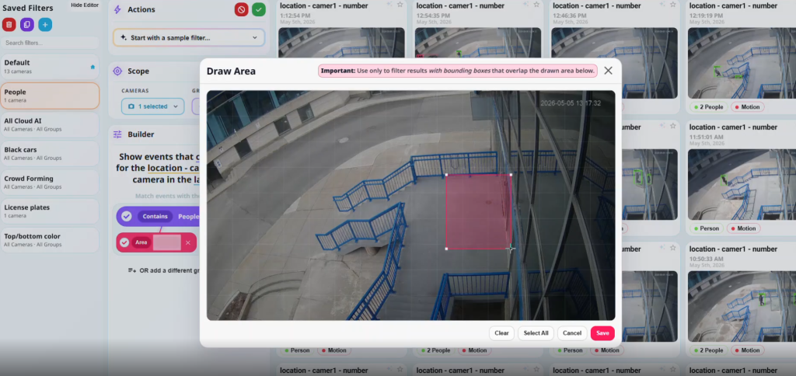
Task: Cancel the Draw Area dialog
Action: click(x=572, y=333)
